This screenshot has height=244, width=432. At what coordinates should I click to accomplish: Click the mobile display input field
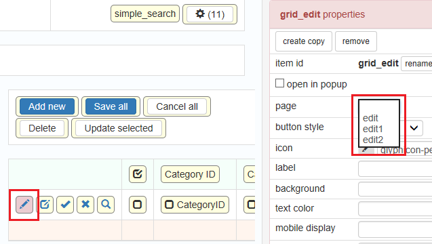[395, 229]
